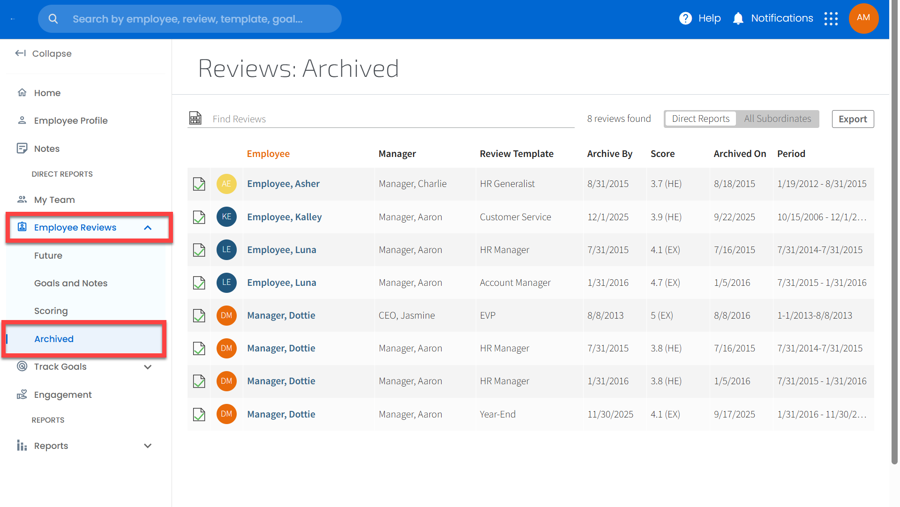This screenshot has width=900, height=507.
Task: Open the apps grid icon
Action: pos(831,19)
